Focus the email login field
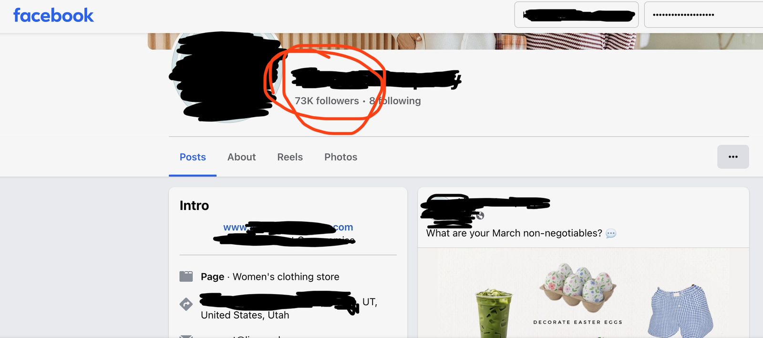The width and height of the screenshot is (763, 338). tap(577, 15)
